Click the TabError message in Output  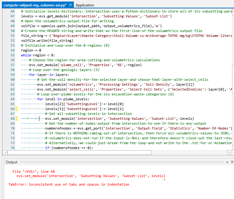click(69, 184)
